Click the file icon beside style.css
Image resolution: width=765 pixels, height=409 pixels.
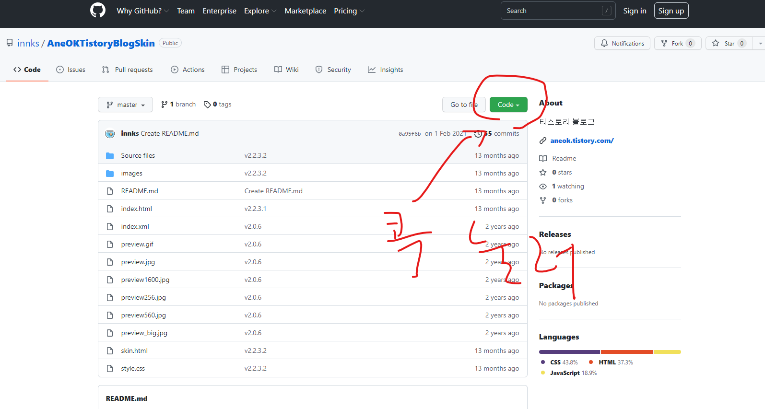(110, 368)
